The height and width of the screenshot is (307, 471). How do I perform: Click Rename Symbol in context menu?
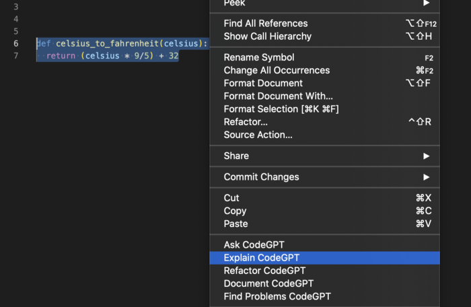(259, 58)
